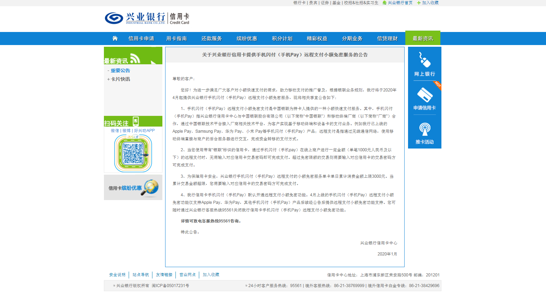Screen dimensions: 546x296
Task: Click the announcement title about 手机Pay
Action: (285, 55)
